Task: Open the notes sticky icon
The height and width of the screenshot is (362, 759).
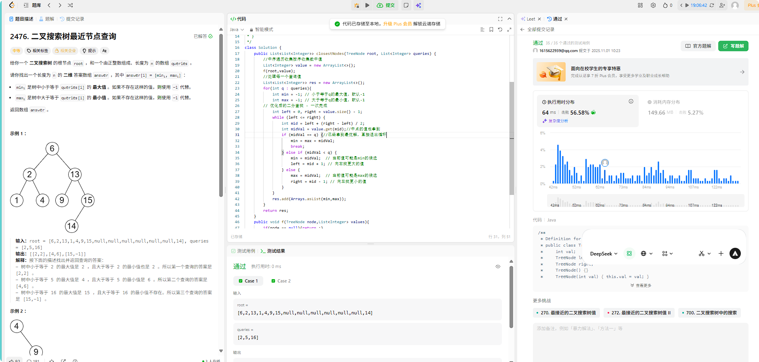Action: tap(406, 5)
